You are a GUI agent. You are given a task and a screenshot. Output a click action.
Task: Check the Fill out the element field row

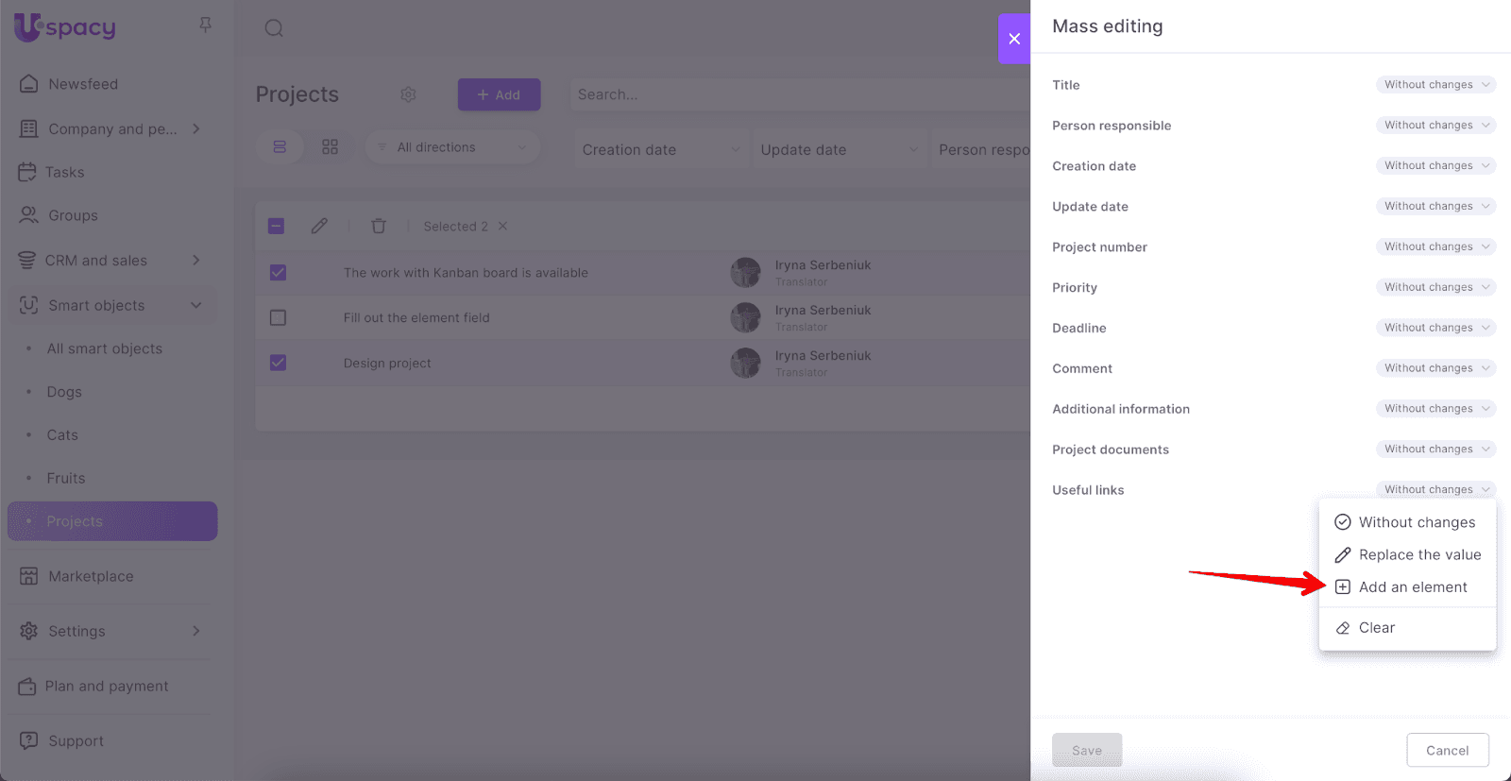pos(278,317)
